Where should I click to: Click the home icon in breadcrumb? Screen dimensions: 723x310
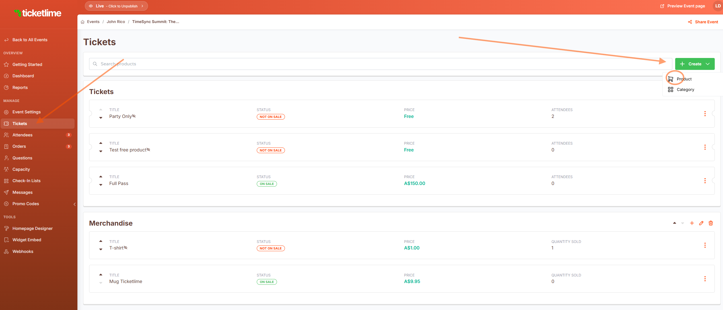[x=83, y=22]
